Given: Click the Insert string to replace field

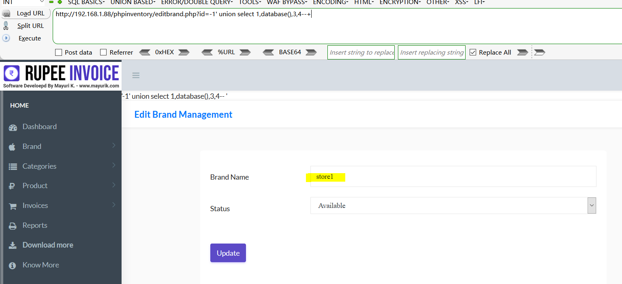Looking at the screenshot, I should [x=361, y=52].
